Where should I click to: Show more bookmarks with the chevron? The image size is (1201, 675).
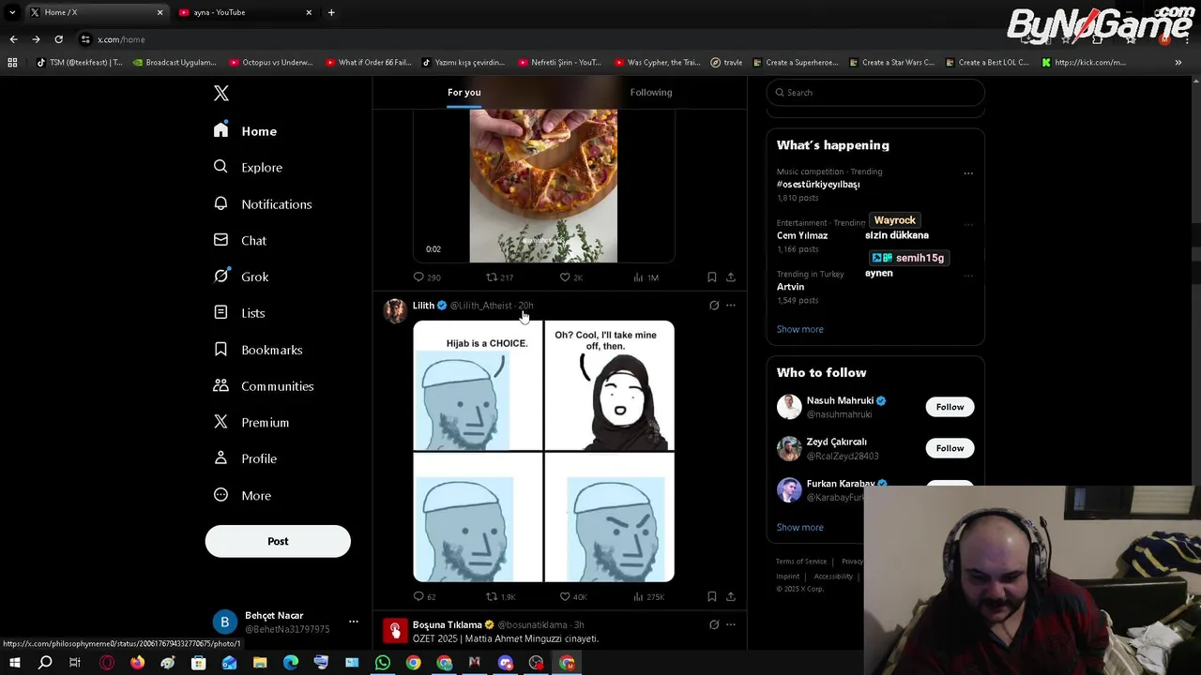1178,63
